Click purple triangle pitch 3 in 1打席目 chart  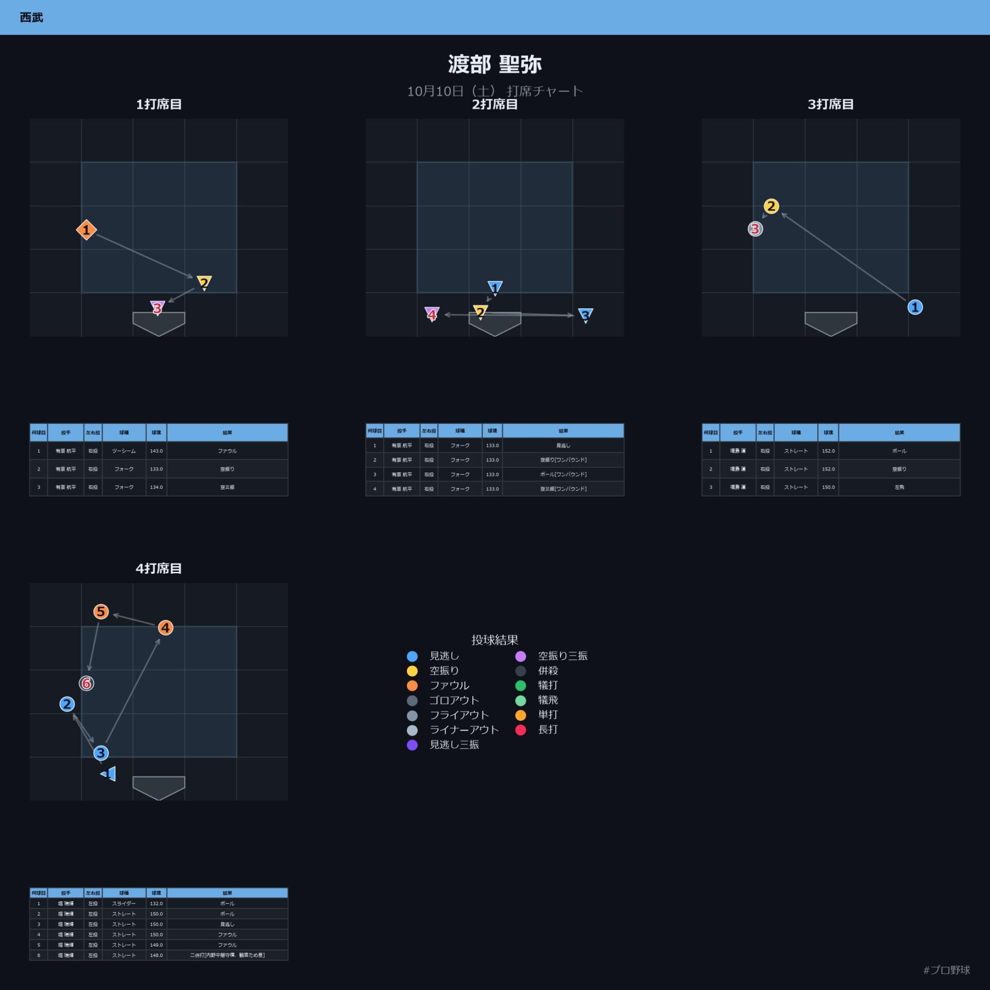pyautogui.click(x=157, y=308)
